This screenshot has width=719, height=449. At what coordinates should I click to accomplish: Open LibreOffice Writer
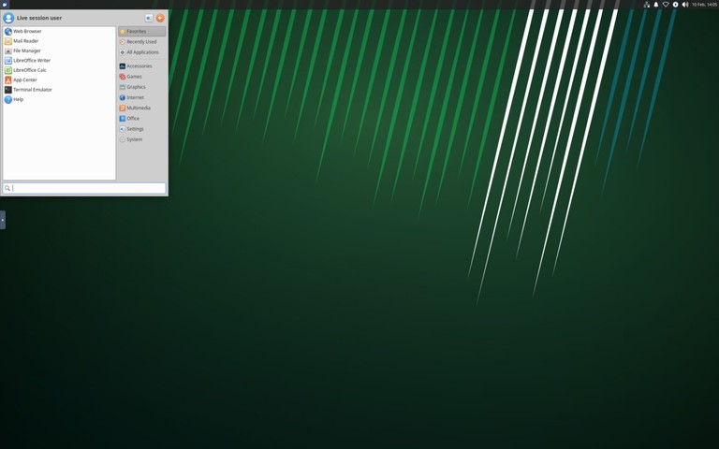pos(59,61)
